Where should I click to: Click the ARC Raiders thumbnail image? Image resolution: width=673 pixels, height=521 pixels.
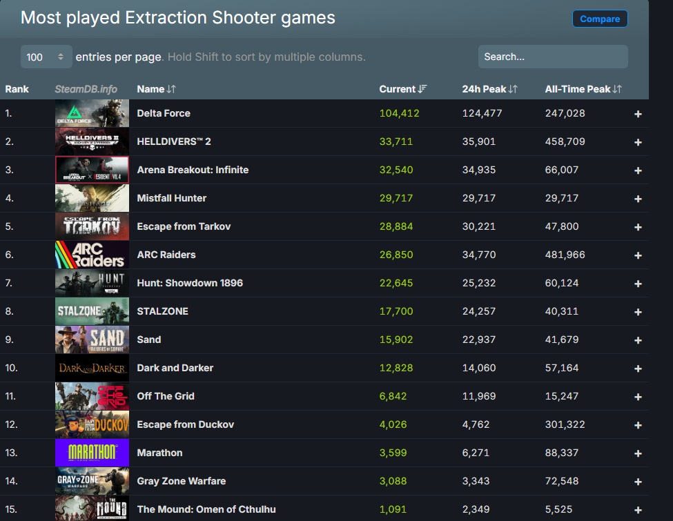[92, 255]
